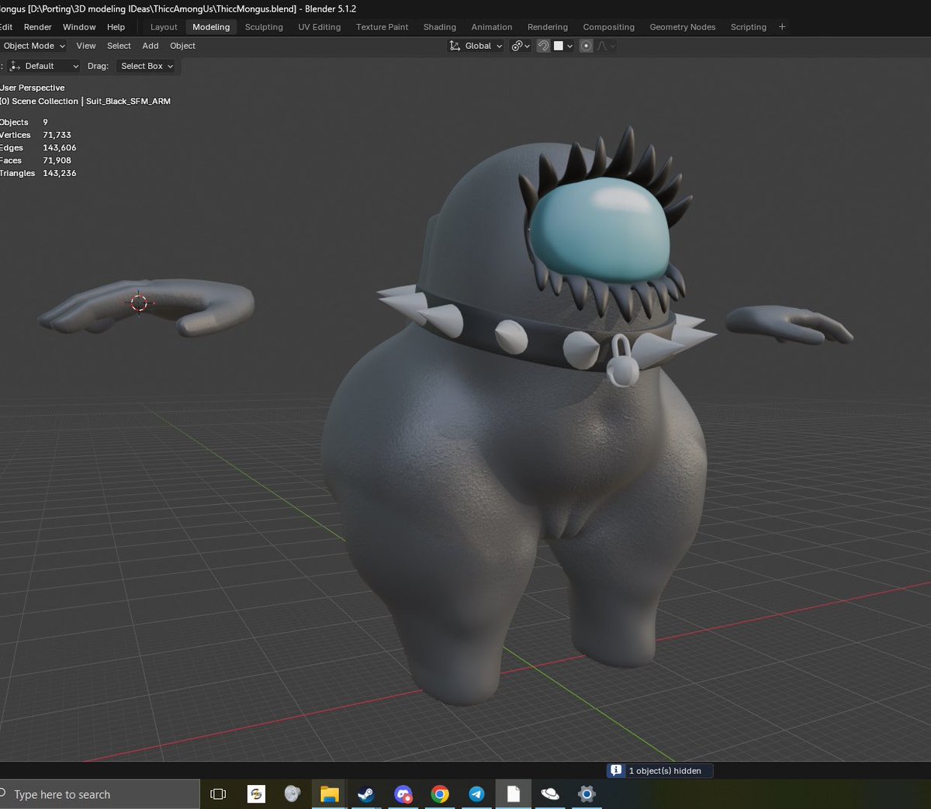Switch to the Rendering workspace tab
The width and height of the screenshot is (931, 809).
click(x=548, y=27)
